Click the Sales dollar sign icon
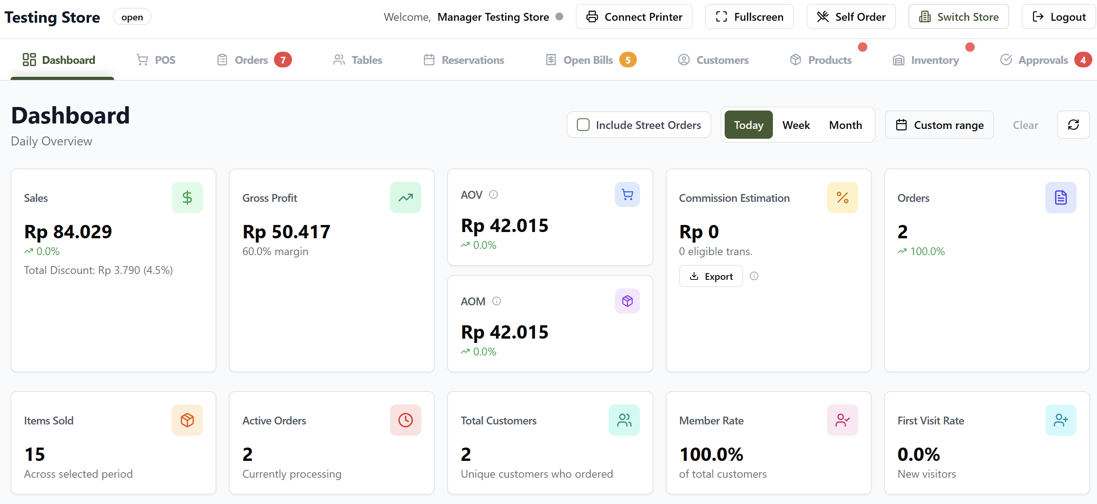Screen dimensions: 1097x504 pos(187,198)
